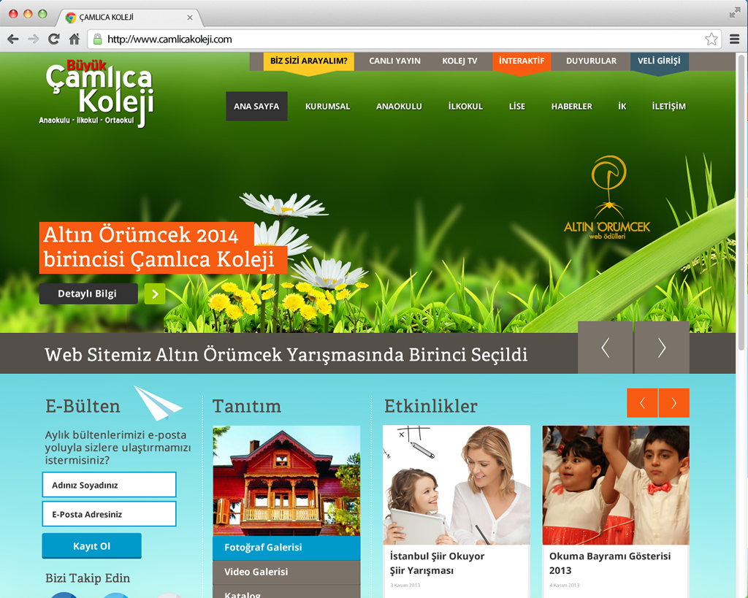Click the green arrow next to Detaylı Bilgi
Image resolution: width=748 pixels, height=598 pixels.
(x=155, y=294)
